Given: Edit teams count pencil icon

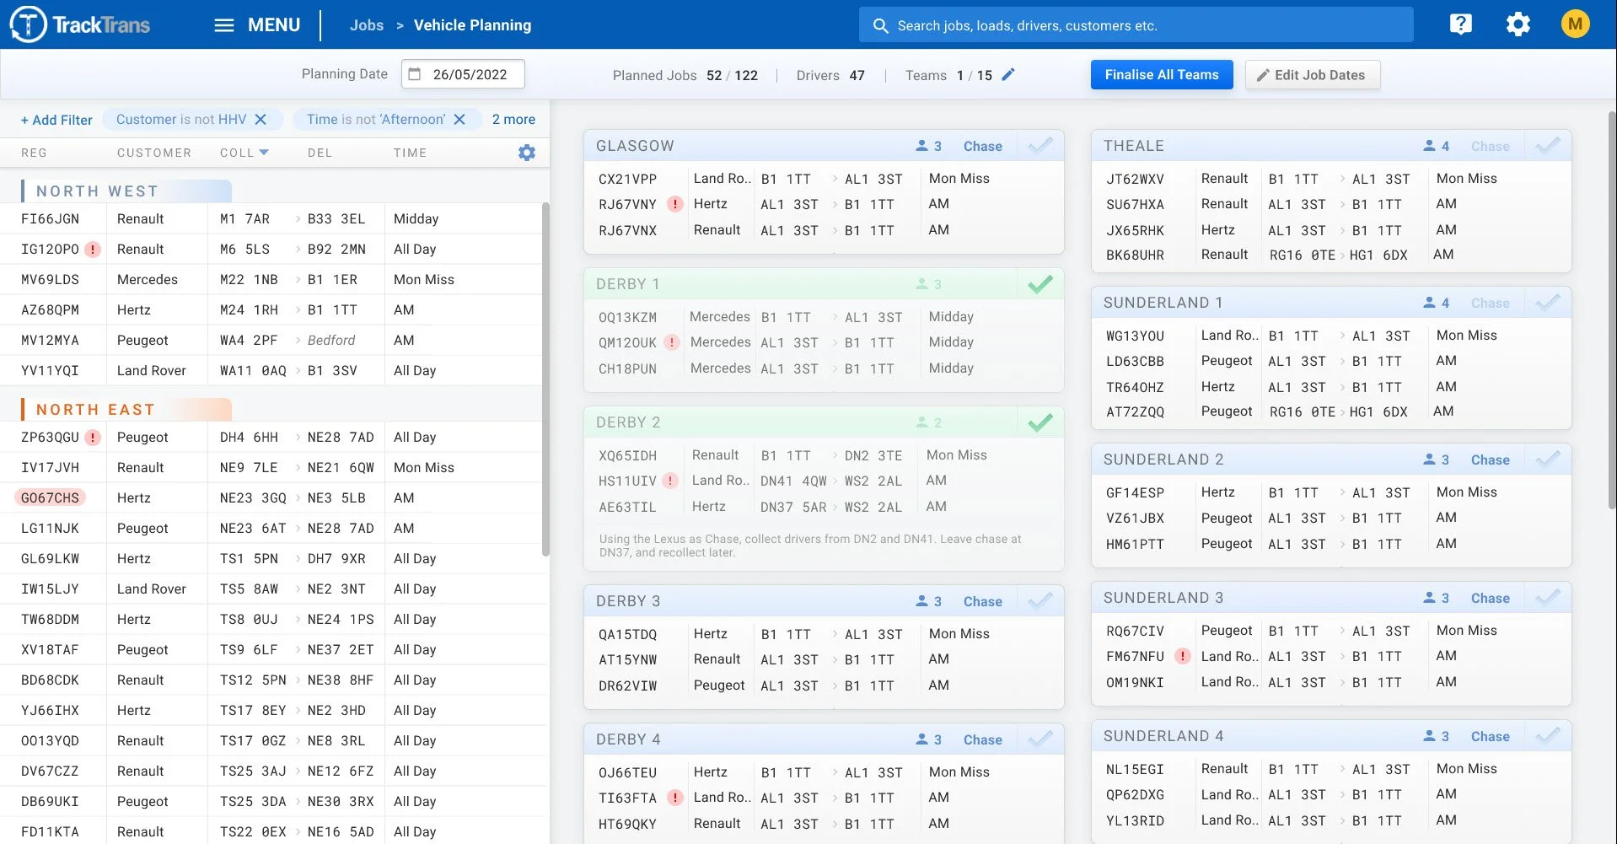Looking at the screenshot, I should [x=1008, y=74].
